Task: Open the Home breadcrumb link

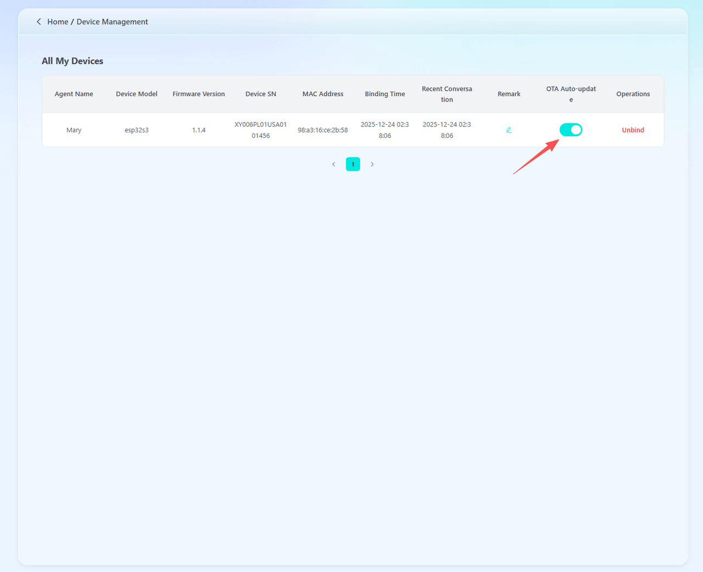Action: (58, 22)
